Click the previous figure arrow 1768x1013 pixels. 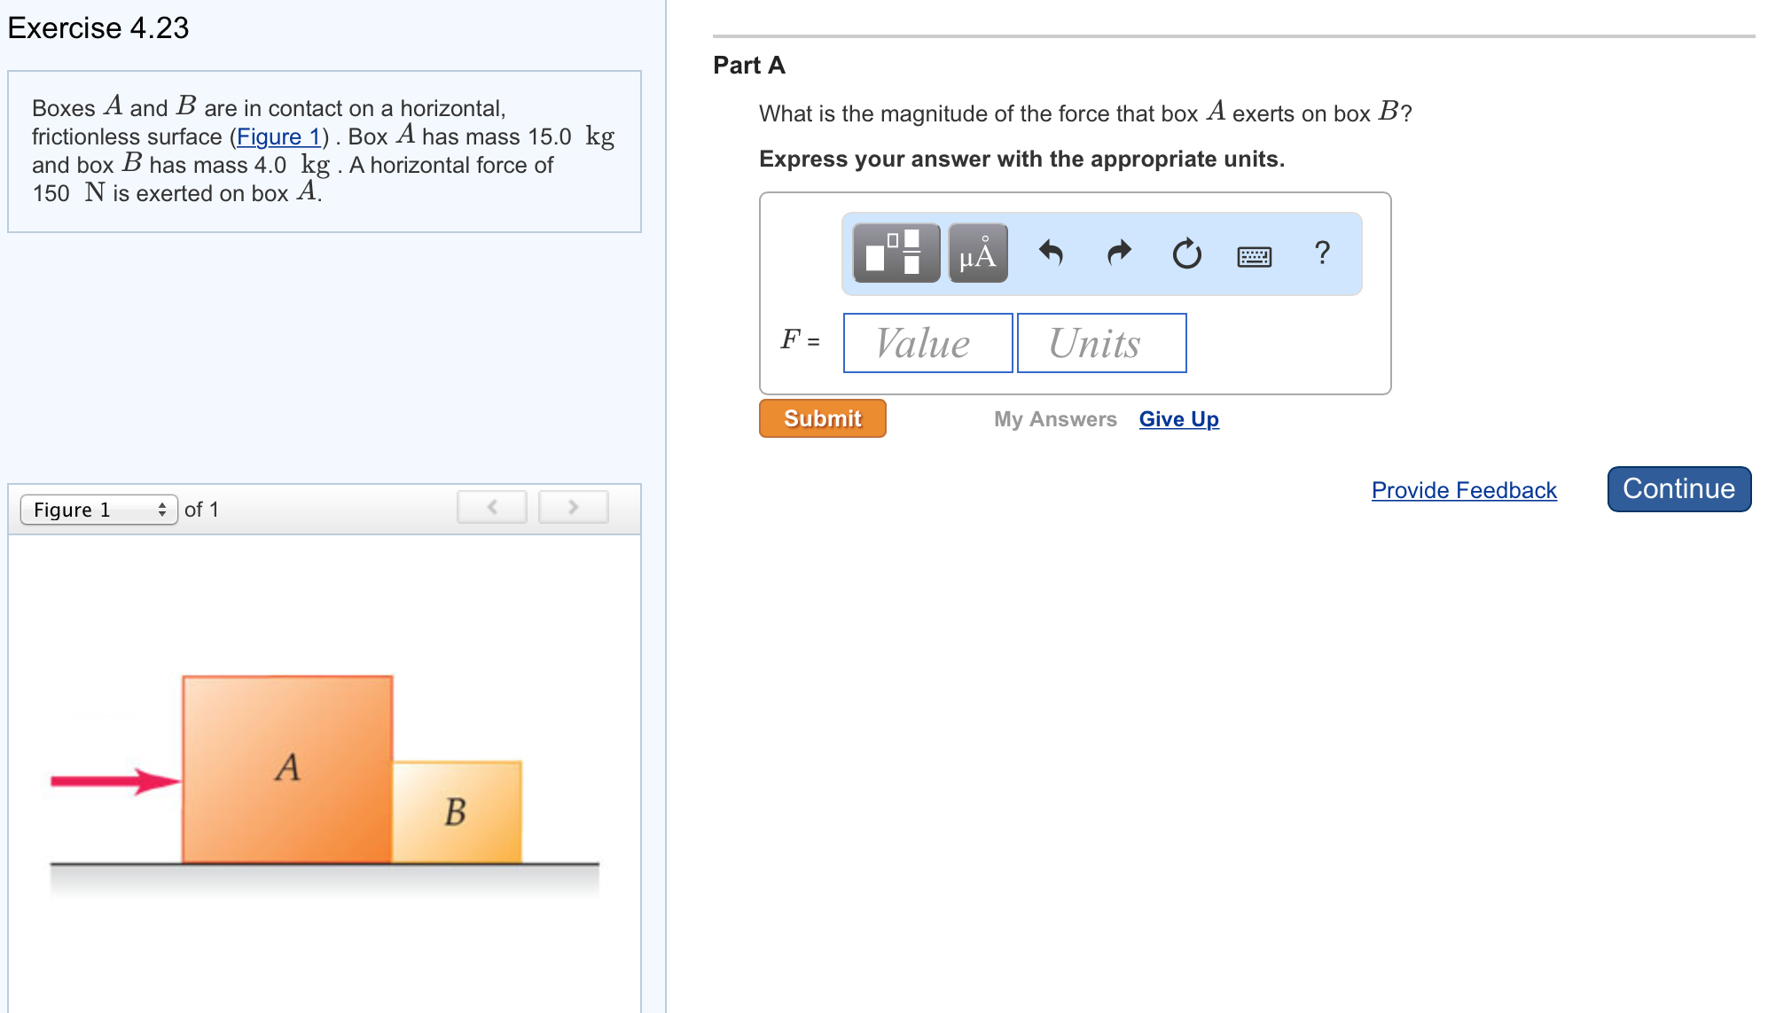coord(492,507)
